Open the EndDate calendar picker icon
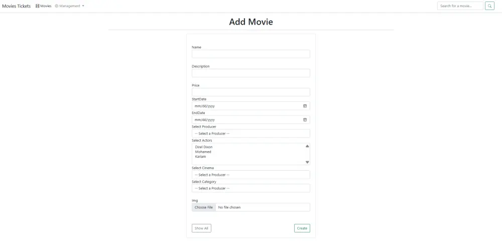The width and height of the screenshot is (502, 244). pyautogui.click(x=305, y=120)
